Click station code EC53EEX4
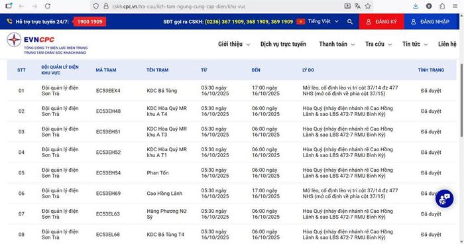 pos(108,91)
